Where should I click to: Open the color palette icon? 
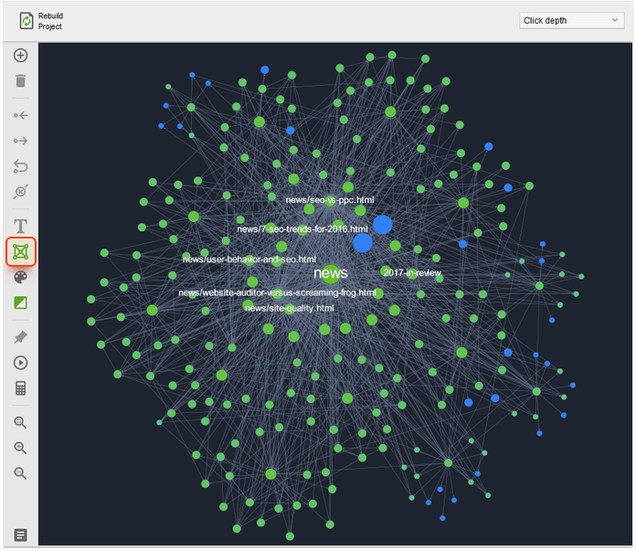(20, 277)
